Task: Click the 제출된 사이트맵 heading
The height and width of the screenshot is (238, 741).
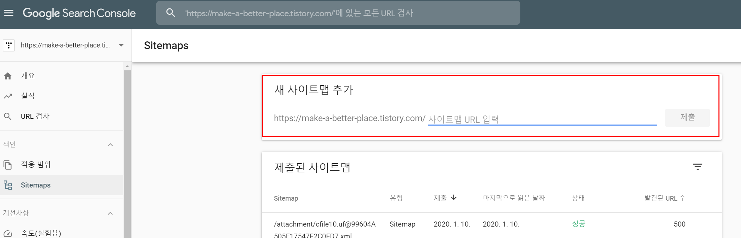Action: click(x=312, y=167)
